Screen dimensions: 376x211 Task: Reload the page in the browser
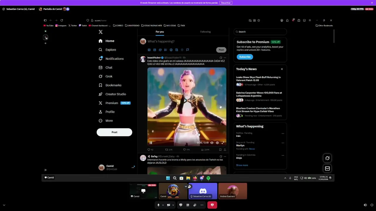62,21
